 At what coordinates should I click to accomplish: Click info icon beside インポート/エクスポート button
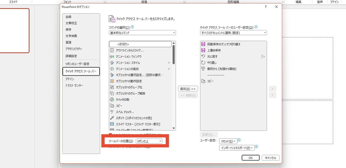[x=257, y=147]
